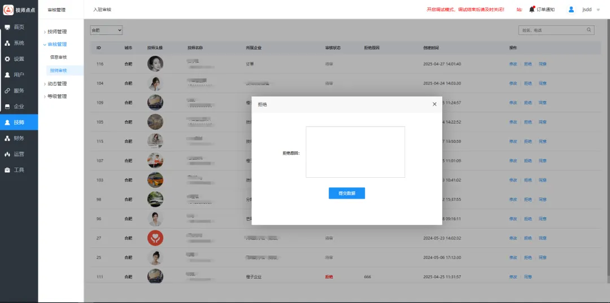Expand the 动态管理 tree group
The width and height of the screenshot is (610, 303).
click(x=56, y=84)
